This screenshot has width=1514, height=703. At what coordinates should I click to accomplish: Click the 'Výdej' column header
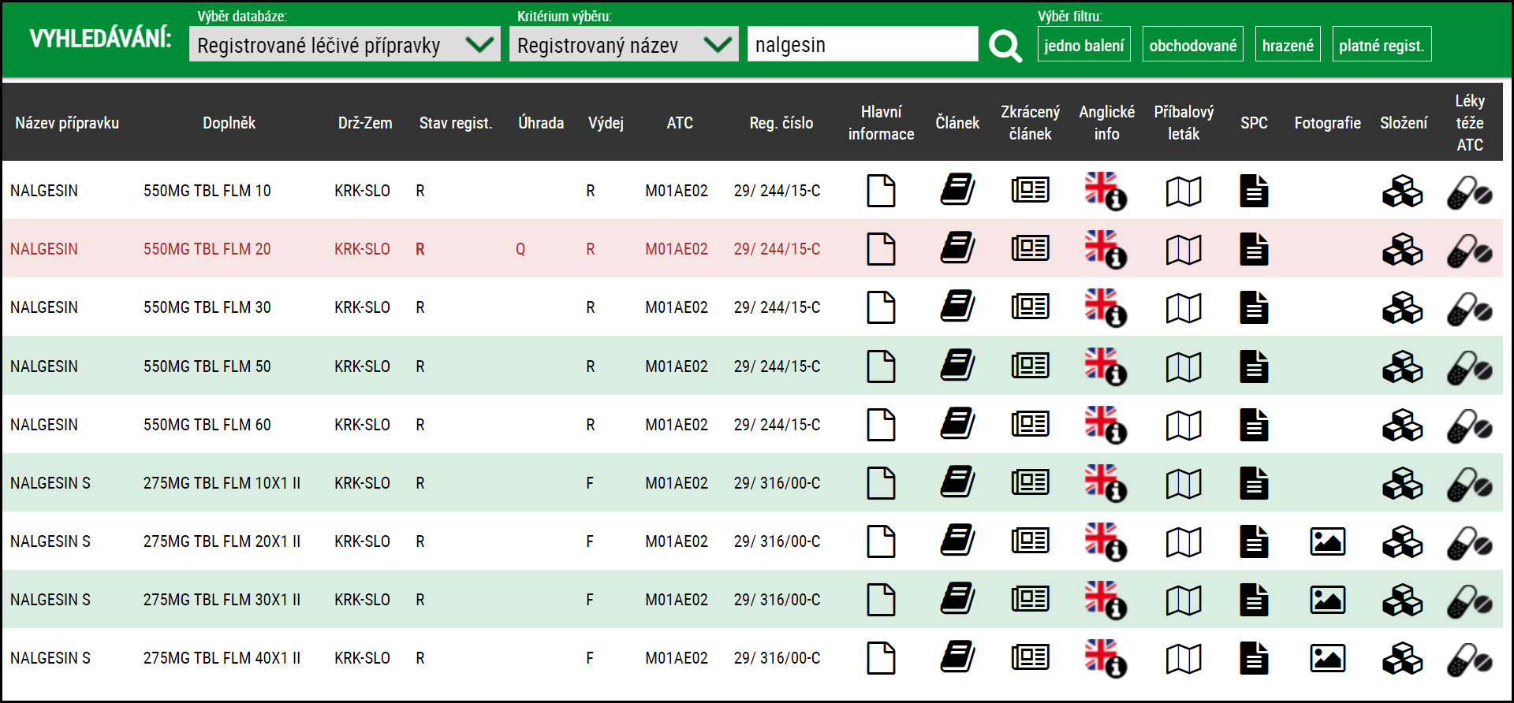coord(606,123)
